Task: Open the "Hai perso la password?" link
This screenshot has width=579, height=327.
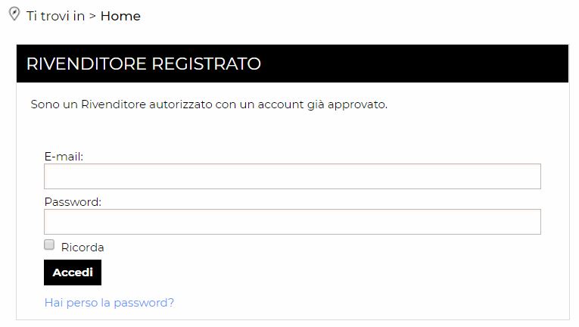Action: (109, 303)
